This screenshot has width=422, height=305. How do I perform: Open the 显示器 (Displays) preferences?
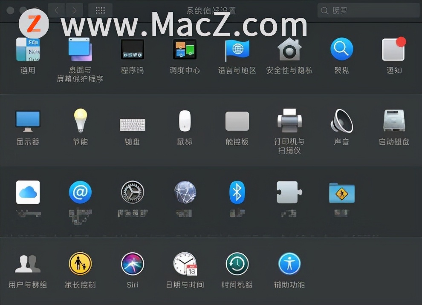click(27, 122)
